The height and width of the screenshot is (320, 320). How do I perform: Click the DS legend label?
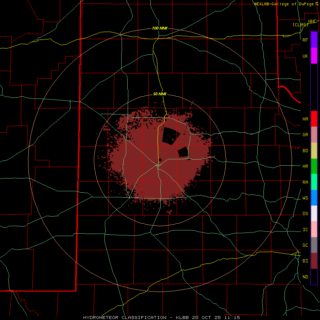coord(305,214)
